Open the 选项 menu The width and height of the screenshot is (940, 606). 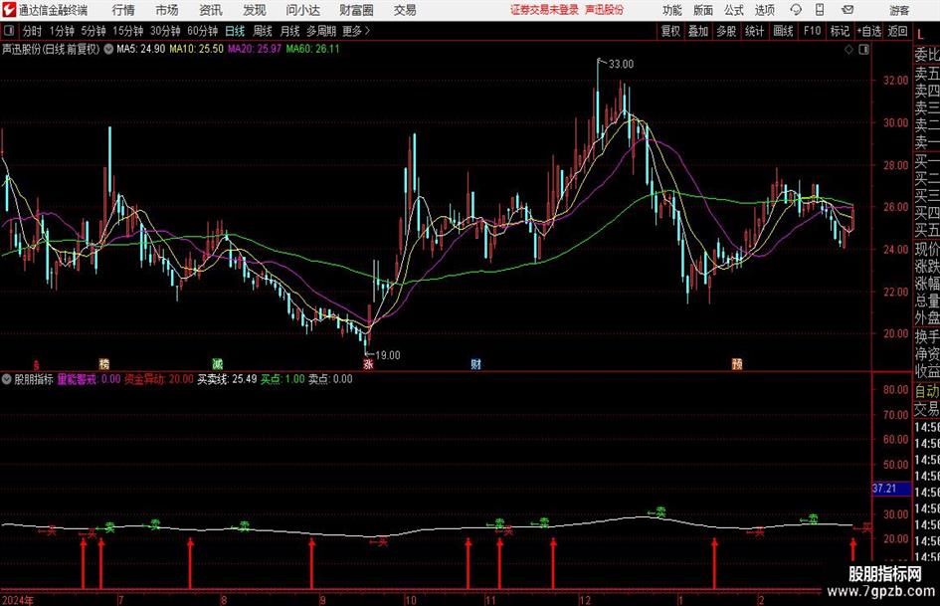point(764,10)
